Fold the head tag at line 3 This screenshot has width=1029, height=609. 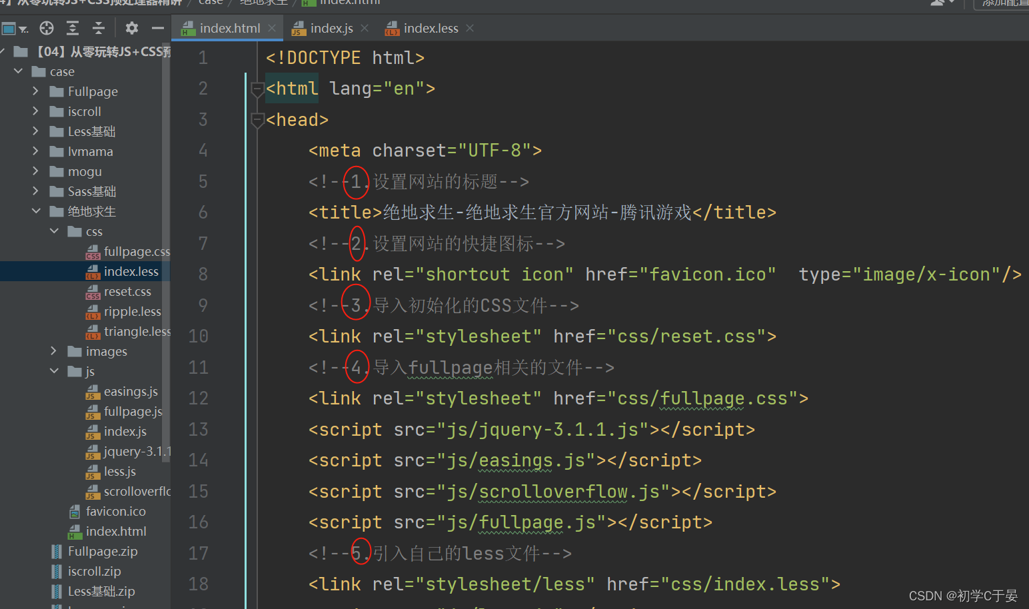[257, 121]
